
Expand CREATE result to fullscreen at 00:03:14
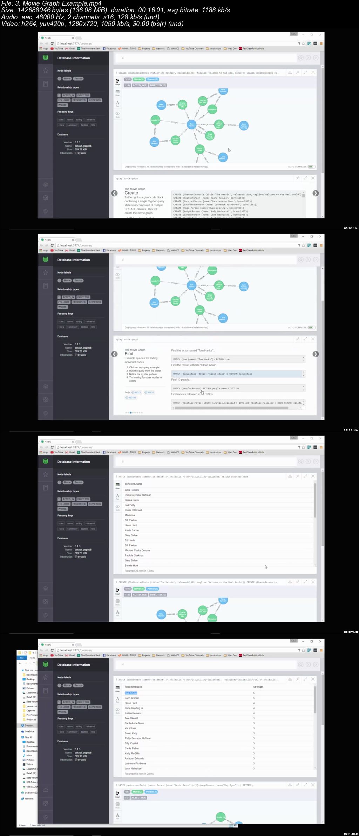tap(305, 72)
